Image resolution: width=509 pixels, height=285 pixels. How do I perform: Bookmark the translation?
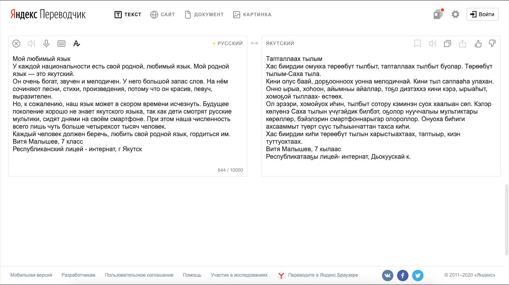[x=417, y=44]
